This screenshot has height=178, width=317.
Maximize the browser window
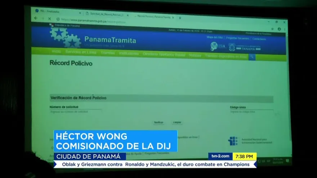coord(276,22)
